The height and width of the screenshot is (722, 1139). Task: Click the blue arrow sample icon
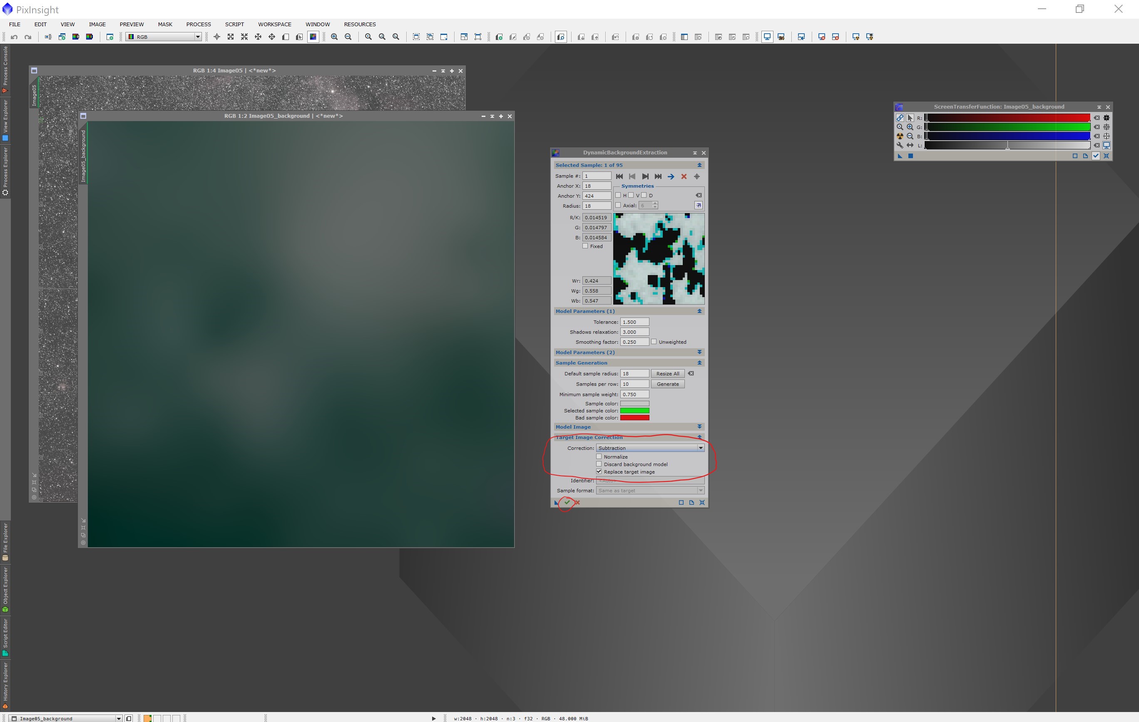tap(671, 176)
